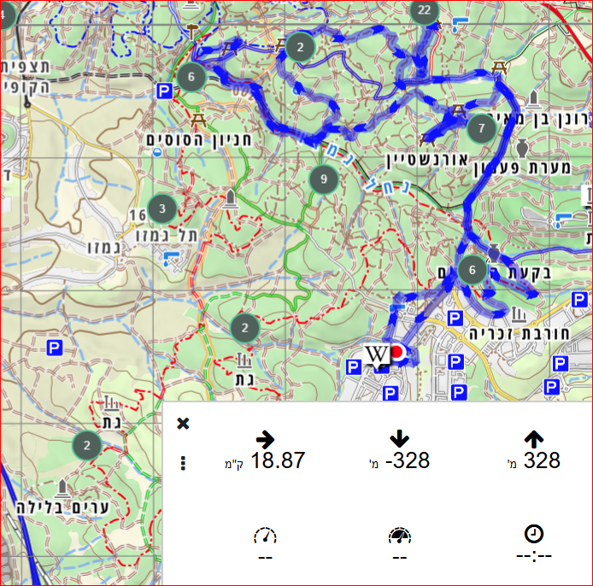Click the red route endpoint dot

pos(396,350)
